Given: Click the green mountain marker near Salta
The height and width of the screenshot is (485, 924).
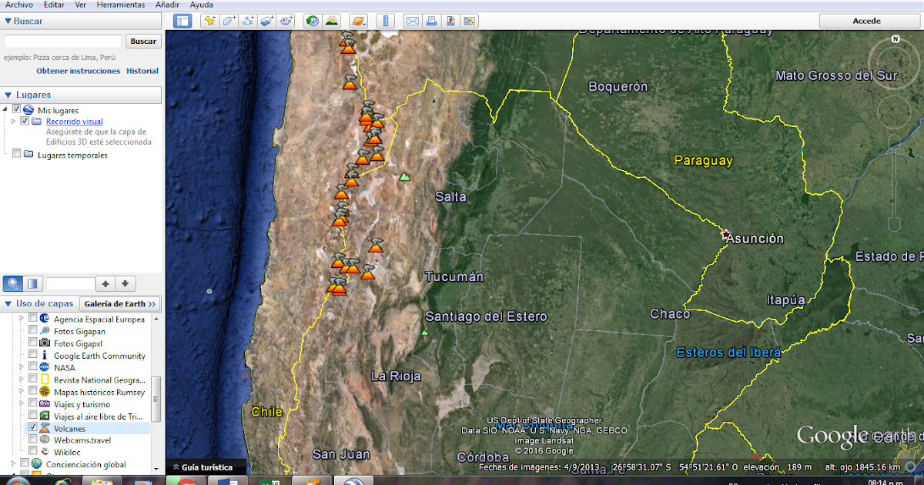Looking at the screenshot, I should pos(405,176).
